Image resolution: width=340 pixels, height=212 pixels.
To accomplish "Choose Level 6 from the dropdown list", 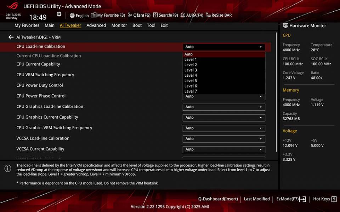I will (x=224, y=86).
